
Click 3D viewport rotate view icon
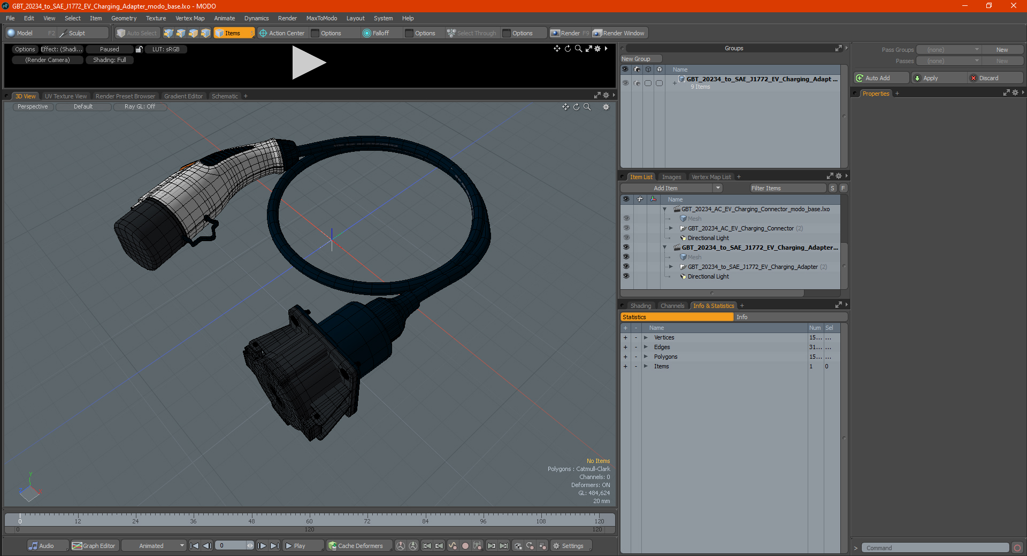point(576,107)
